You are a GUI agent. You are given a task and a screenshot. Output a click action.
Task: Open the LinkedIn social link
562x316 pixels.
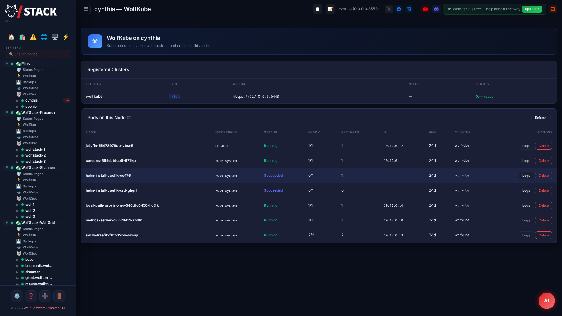click(409, 9)
